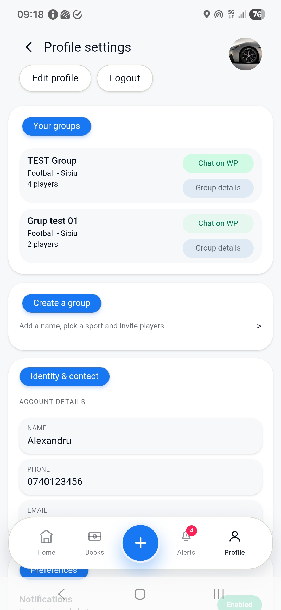Tap Create a group

[61, 303]
